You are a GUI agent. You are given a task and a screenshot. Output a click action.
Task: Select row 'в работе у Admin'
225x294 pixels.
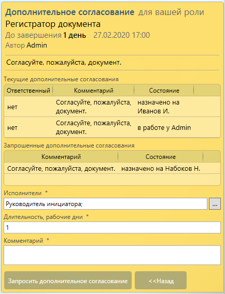tap(112, 127)
